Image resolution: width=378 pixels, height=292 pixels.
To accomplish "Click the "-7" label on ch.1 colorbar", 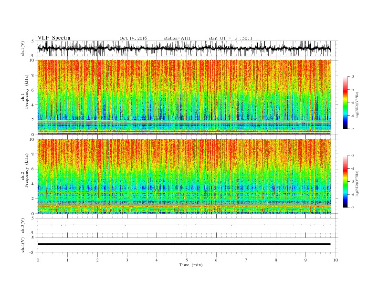I will 352,129.
